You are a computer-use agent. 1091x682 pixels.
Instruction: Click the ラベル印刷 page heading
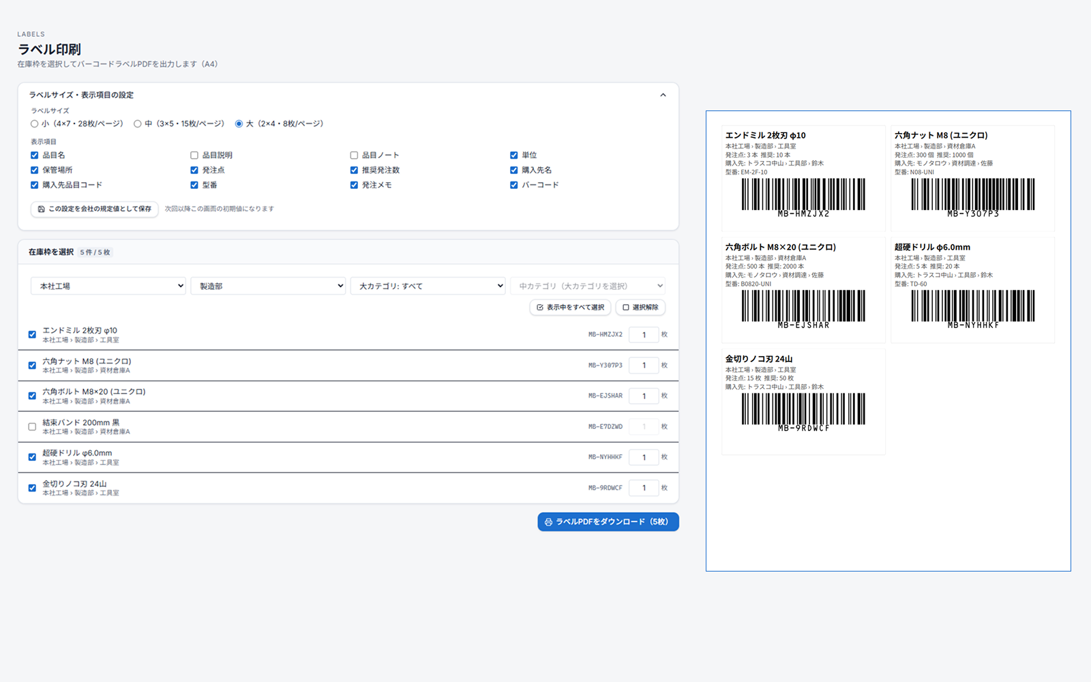click(x=49, y=49)
